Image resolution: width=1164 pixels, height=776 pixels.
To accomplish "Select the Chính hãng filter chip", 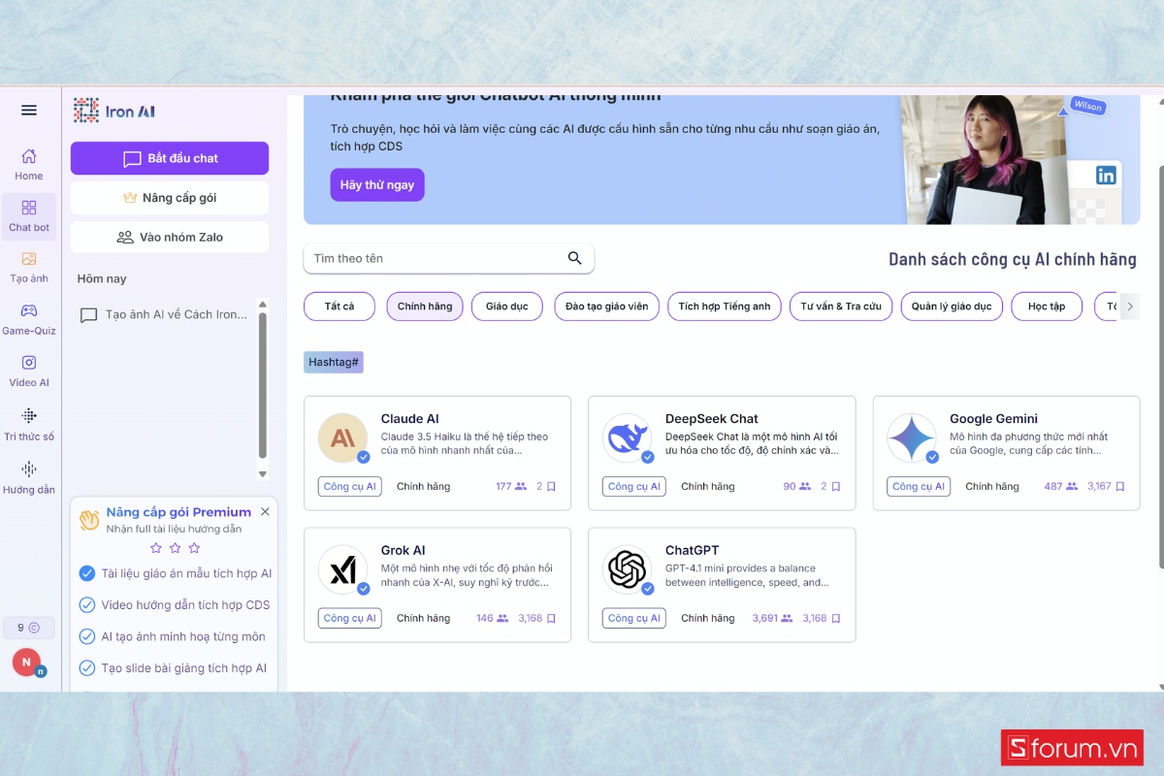I will click(425, 307).
